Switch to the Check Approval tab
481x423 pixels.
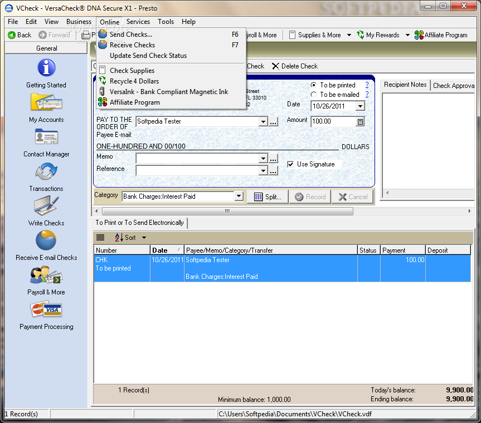[x=453, y=86]
